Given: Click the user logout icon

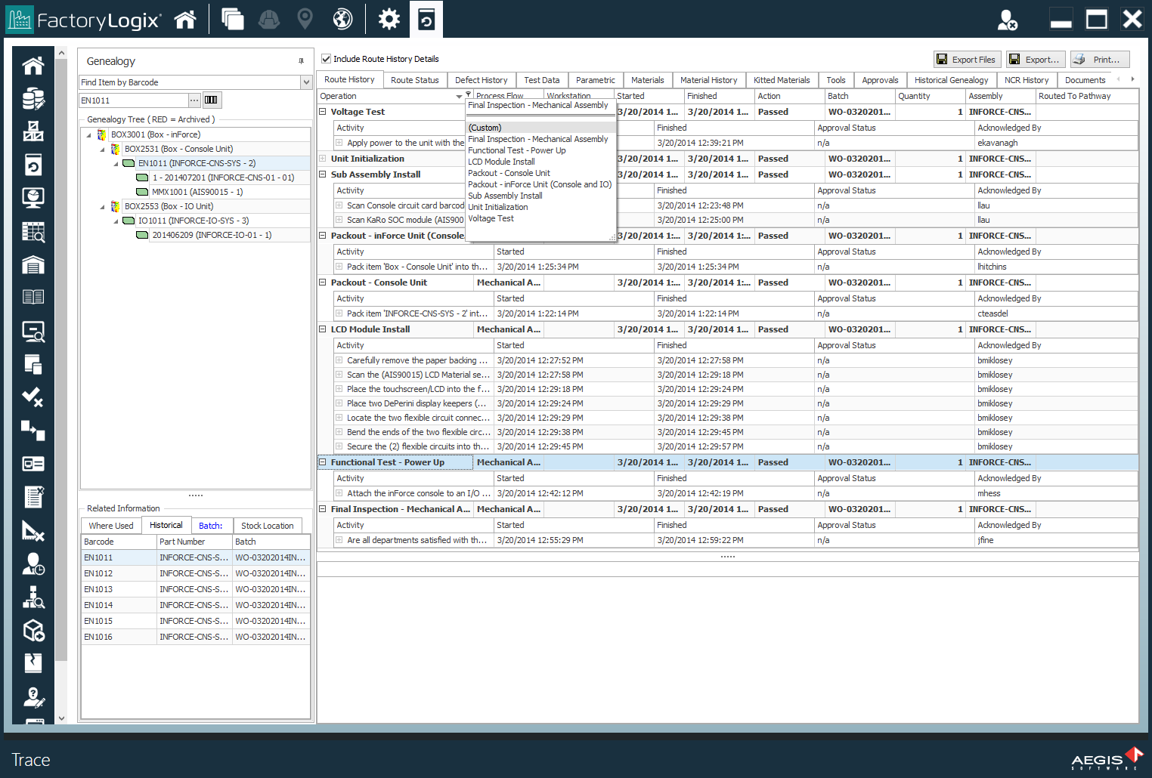Looking at the screenshot, I should click(x=1007, y=20).
